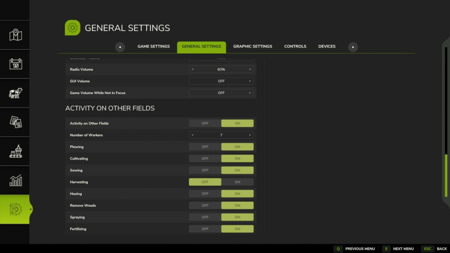Viewport: 450px width, 253px height.
Task: Click the Number of Workers value 7
Action: click(221, 135)
